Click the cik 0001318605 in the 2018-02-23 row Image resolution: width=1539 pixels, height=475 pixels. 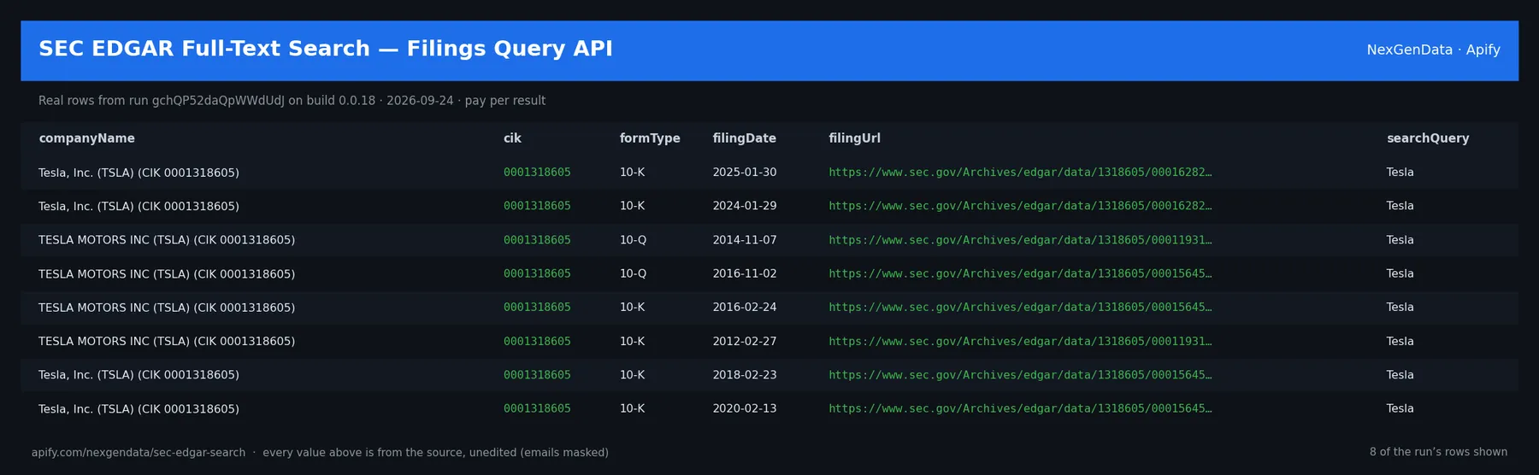[537, 375]
